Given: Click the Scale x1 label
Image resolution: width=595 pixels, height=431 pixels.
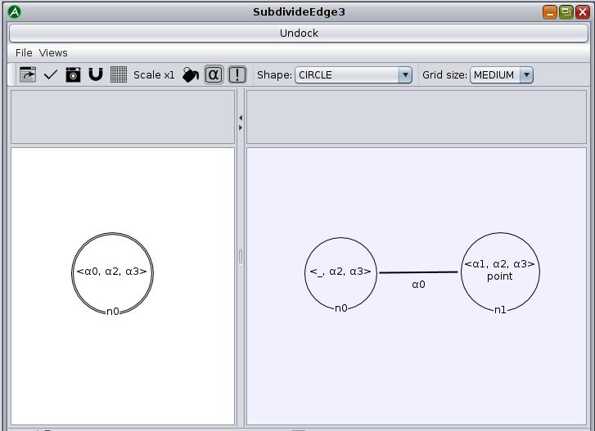Looking at the screenshot, I should pyautogui.click(x=154, y=75).
